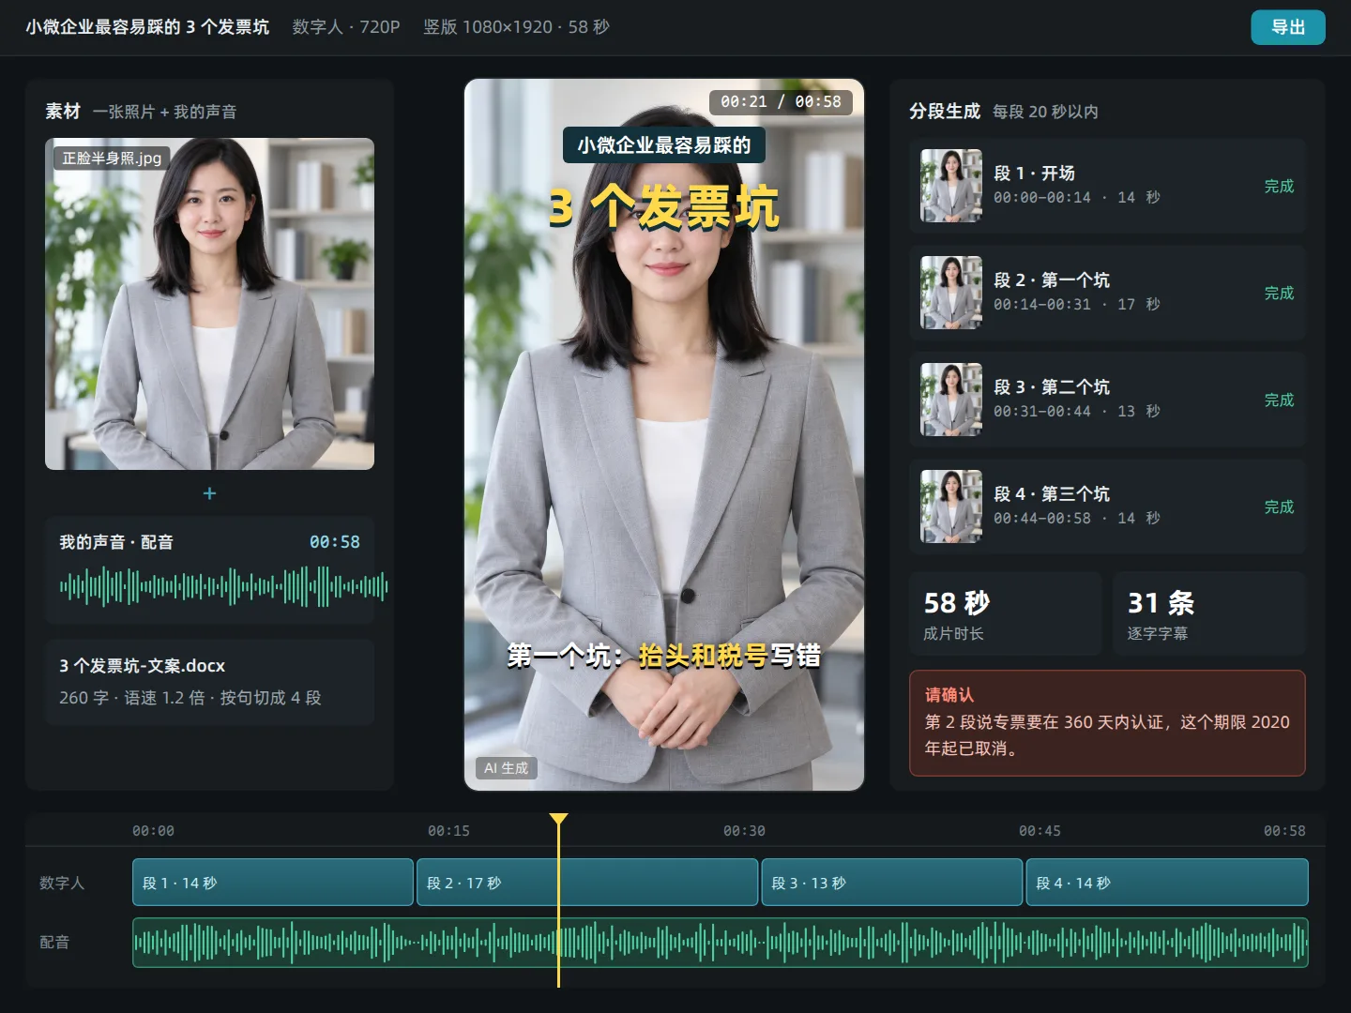This screenshot has width=1351, height=1013.
Task: Click the 分段生成 panel heading
Action: (945, 112)
